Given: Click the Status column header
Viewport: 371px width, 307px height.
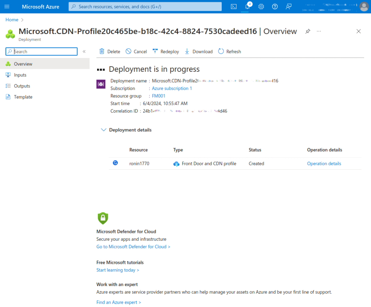Looking at the screenshot, I should pyautogui.click(x=255, y=150).
